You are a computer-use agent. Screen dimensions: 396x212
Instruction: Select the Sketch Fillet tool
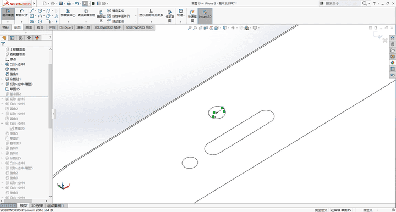coord(48,21)
